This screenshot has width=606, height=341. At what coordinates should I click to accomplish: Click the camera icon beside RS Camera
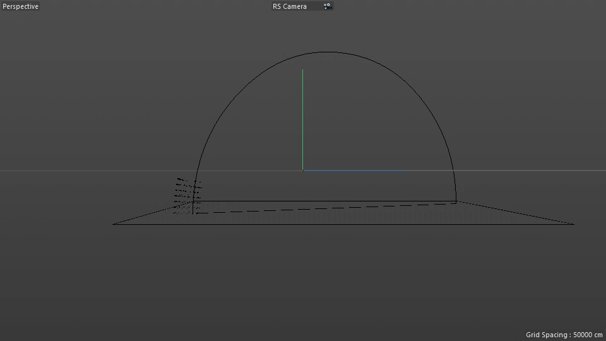click(328, 6)
